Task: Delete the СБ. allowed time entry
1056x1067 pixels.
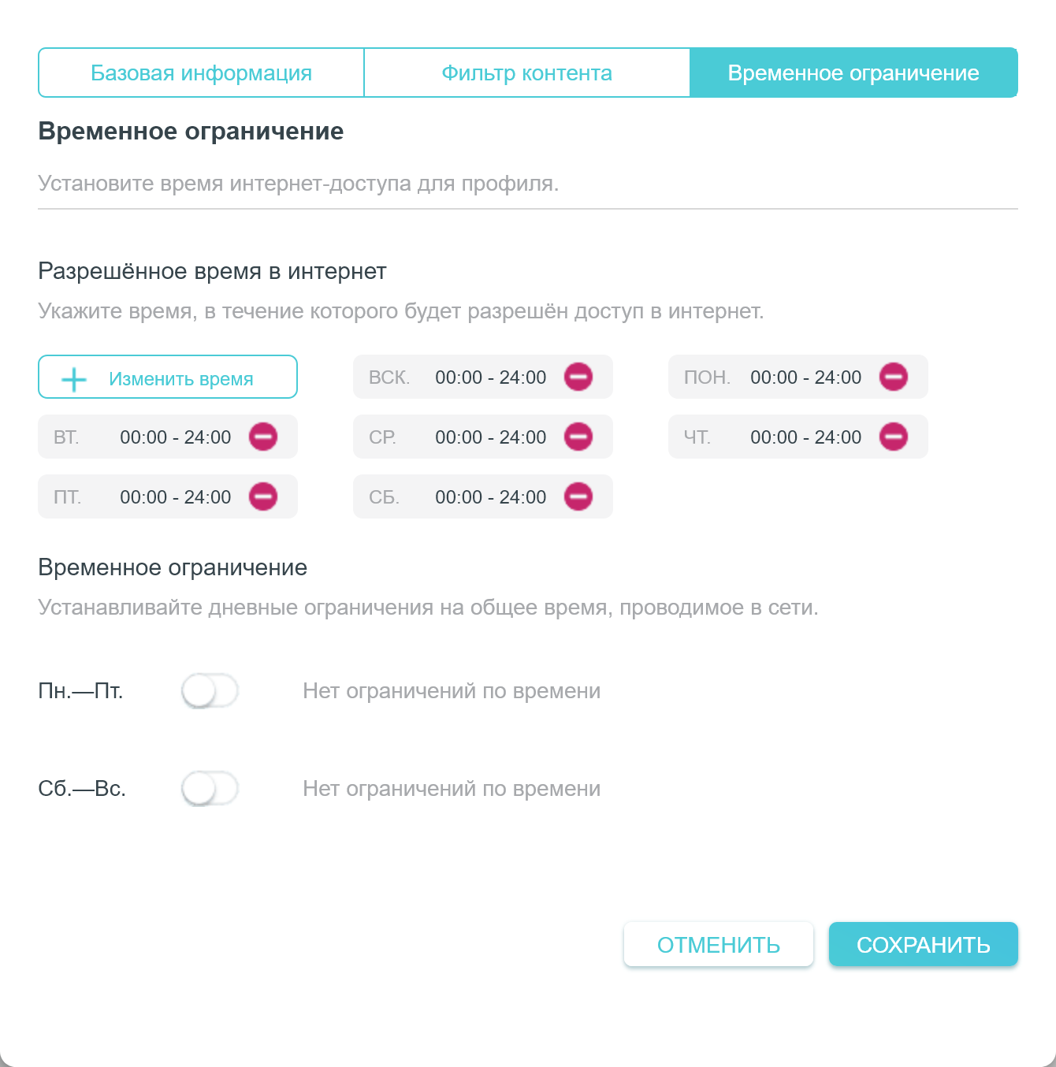Action: click(578, 496)
